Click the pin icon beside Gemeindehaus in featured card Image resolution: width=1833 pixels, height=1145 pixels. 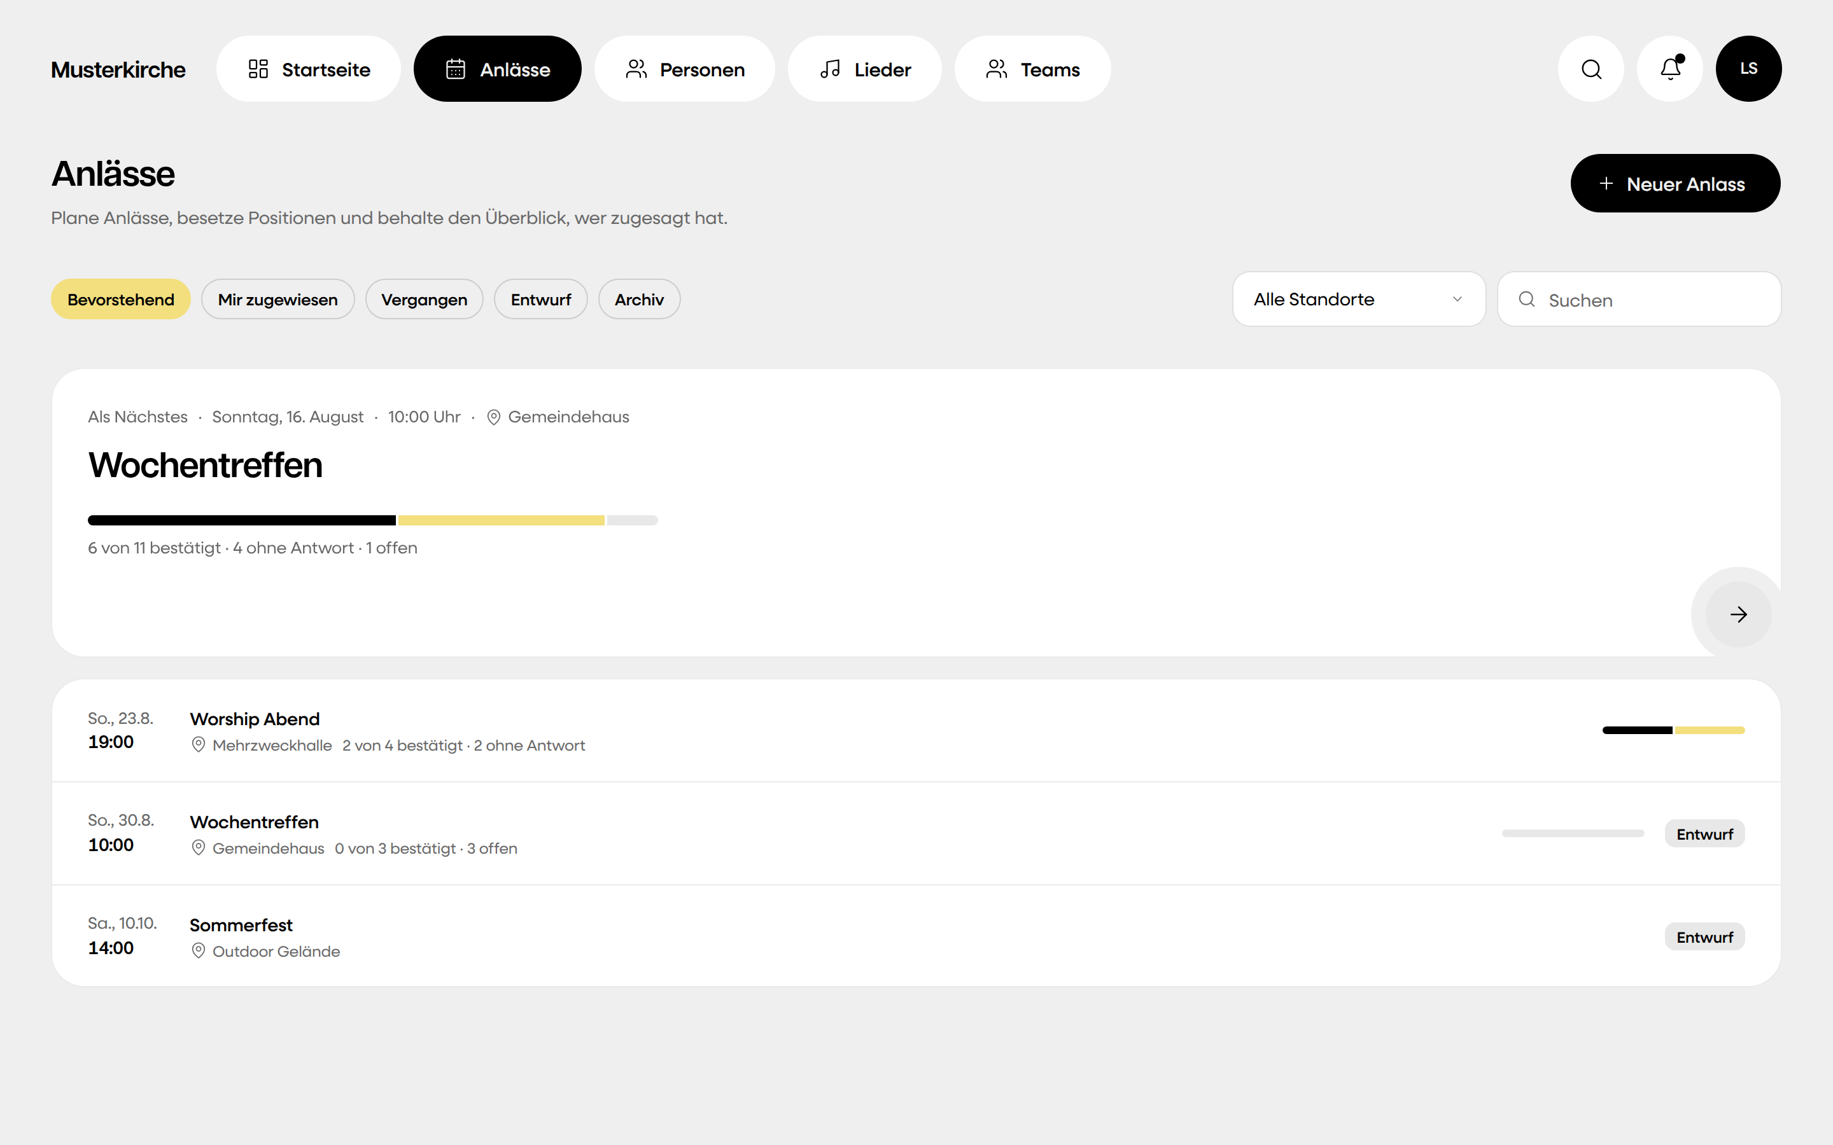point(494,417)
